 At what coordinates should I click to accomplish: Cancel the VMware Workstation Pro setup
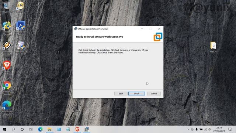tap(154, 93)
